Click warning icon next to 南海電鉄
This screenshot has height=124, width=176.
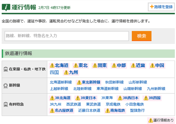[x=108, y=111]
